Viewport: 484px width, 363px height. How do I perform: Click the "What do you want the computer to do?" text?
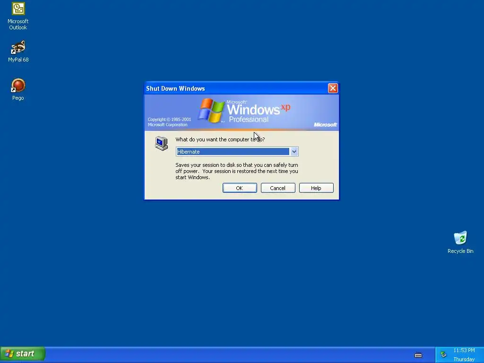click(220, 139)
